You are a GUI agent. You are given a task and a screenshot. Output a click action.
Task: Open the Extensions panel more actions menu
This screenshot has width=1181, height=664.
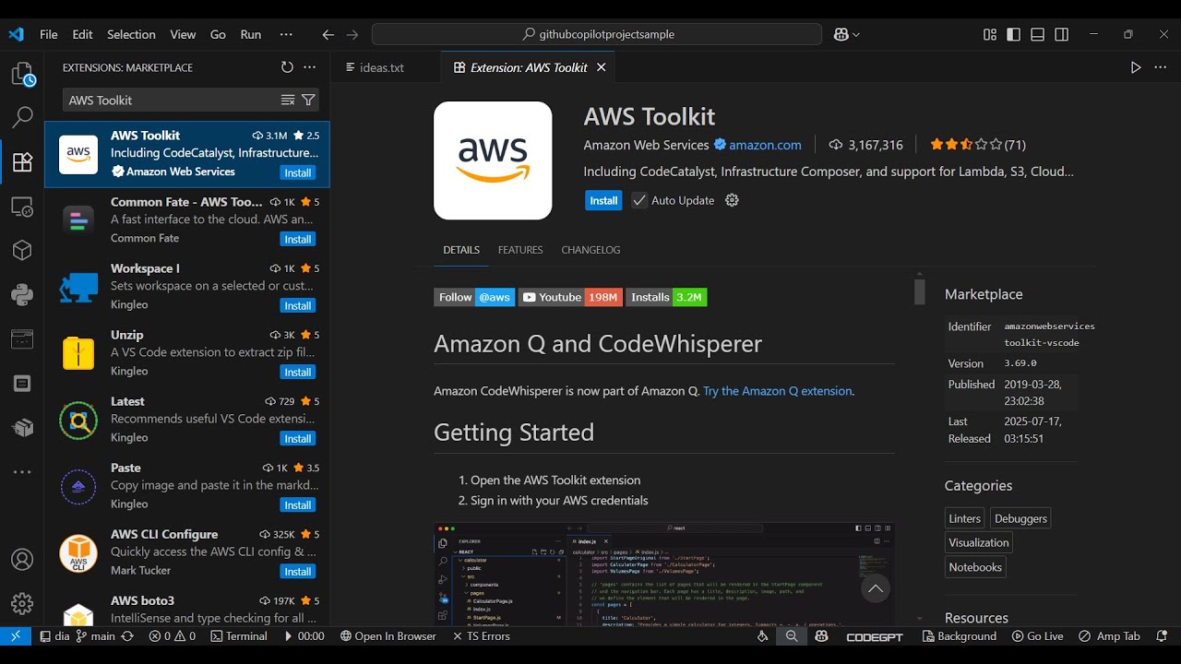(x=310, y=67)
